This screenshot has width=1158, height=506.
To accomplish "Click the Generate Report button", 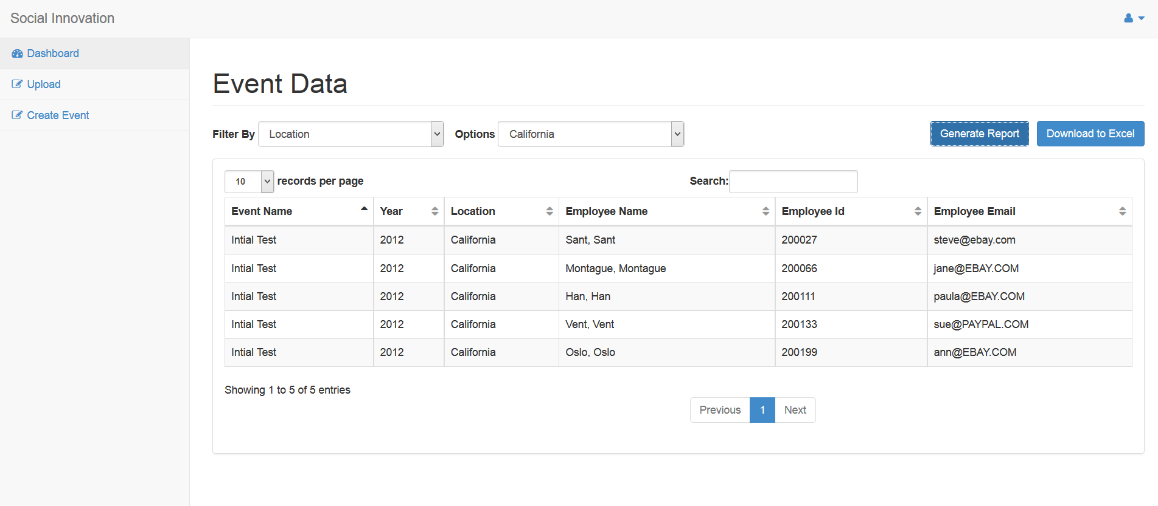I will coord(980,134).
